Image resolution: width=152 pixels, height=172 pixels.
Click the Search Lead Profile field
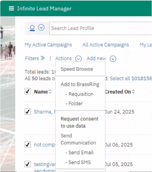(x=101, y=28)
